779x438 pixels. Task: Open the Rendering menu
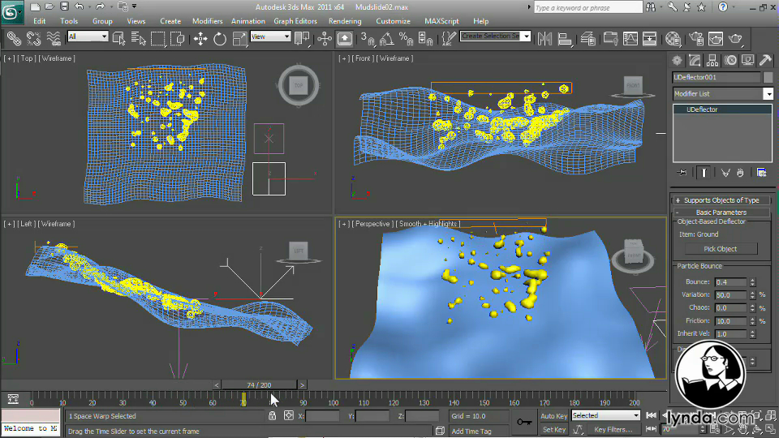(345, 21)
